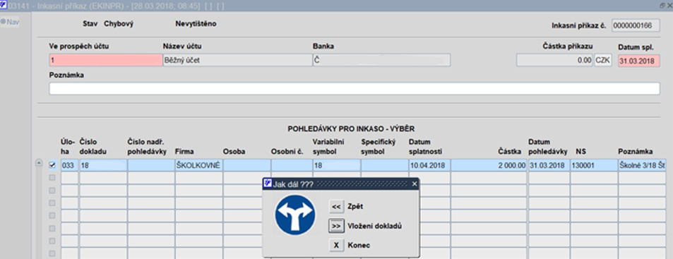Uncheck the checkbox for row 033
The width and height of the screenshot is (673, 259).
click(52, 165)
